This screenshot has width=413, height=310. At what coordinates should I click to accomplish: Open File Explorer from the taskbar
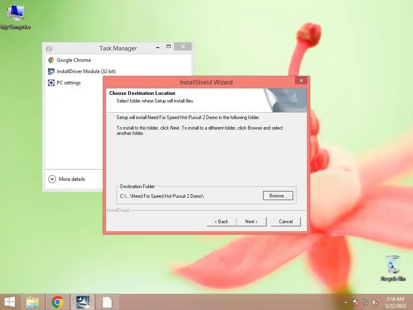[33, 302]
